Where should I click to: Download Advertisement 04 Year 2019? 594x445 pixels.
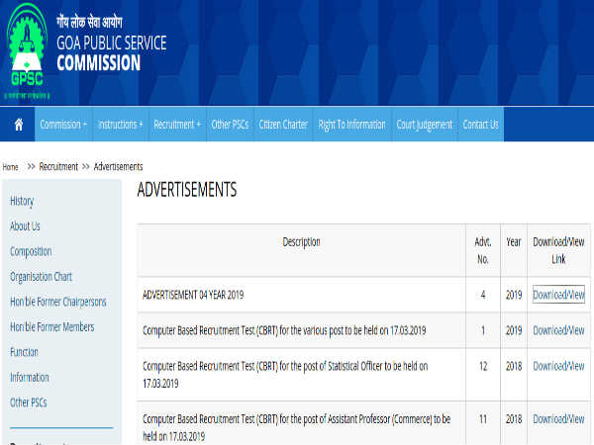coord(558,295)
